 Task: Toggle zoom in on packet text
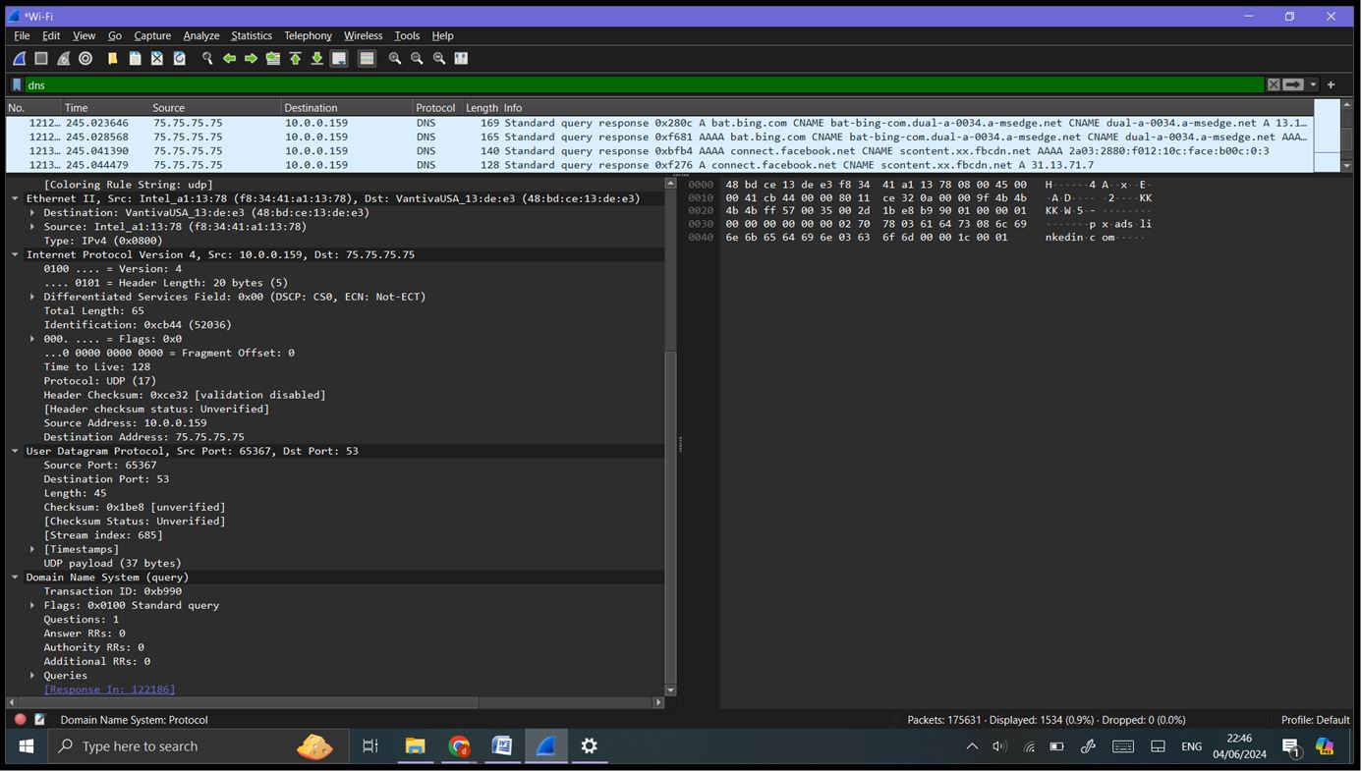[393, 58]
